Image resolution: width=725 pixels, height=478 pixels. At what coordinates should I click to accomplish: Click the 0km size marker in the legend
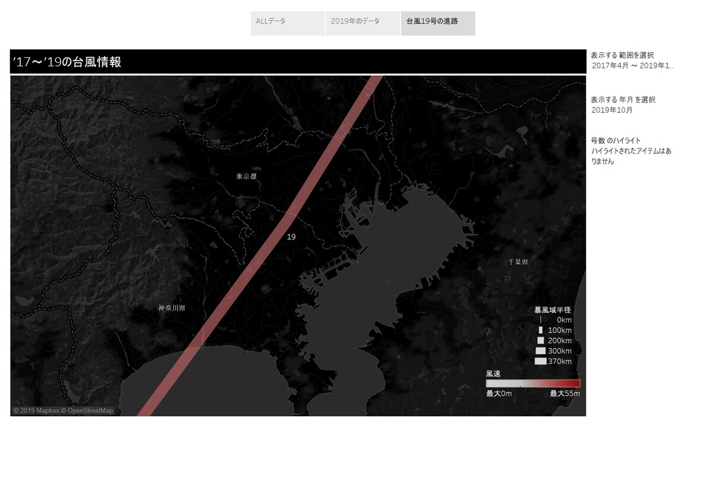click(540, 319)
